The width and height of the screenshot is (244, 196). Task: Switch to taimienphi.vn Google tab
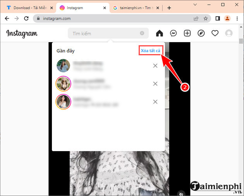pos(136,8)
